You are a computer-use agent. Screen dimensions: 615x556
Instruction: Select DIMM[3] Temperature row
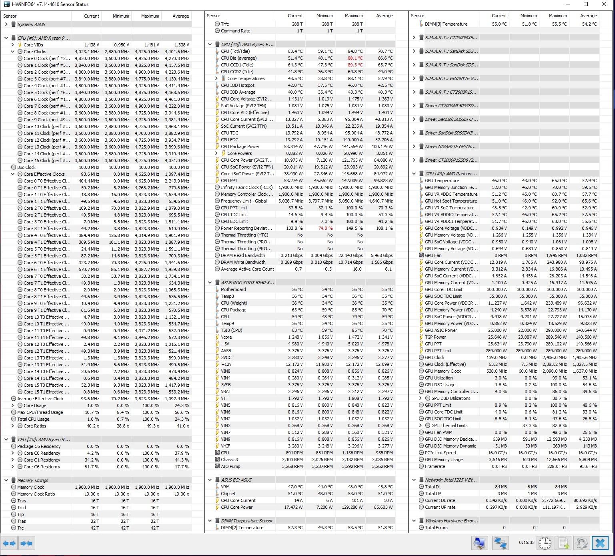click(x=504, y=24)
